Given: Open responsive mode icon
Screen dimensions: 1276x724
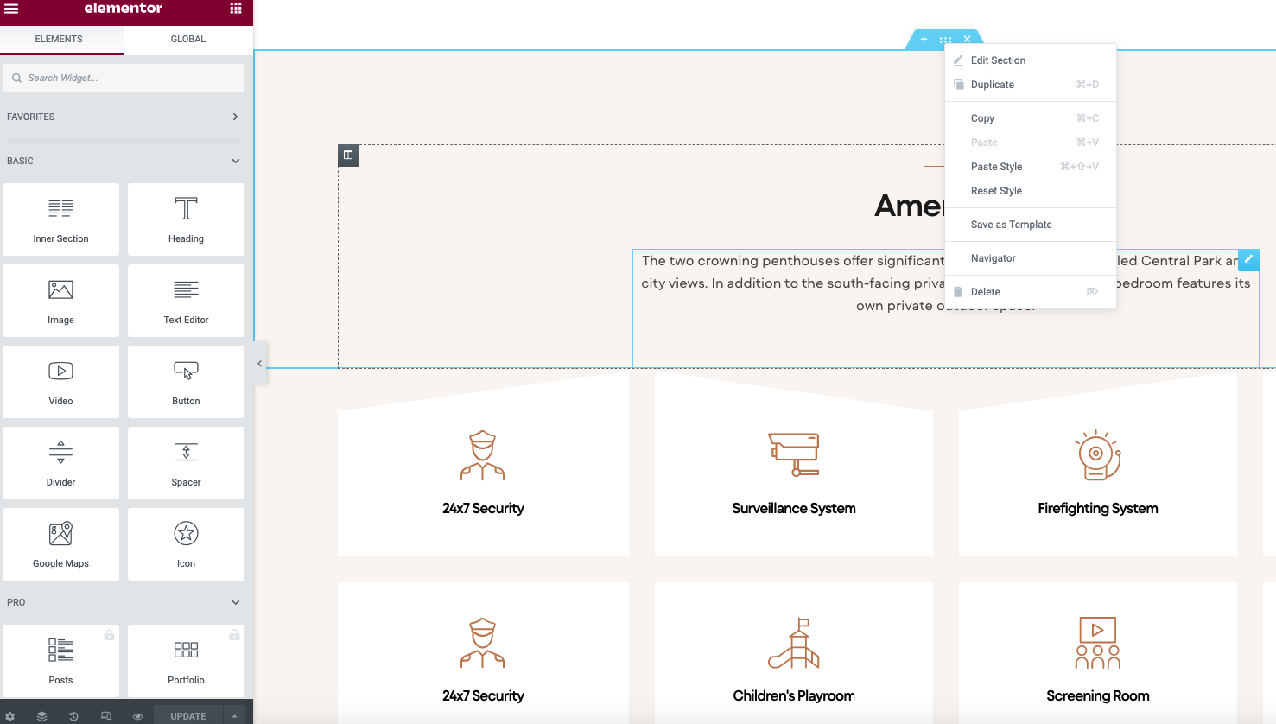Looking at the screenshot, I should click(105, 716).
